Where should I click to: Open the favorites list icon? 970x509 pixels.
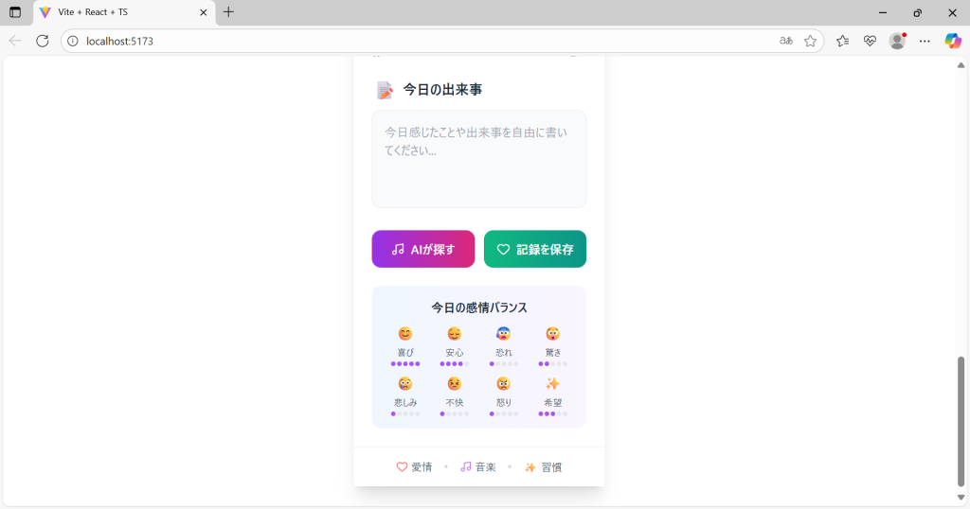[x=842, y=41]
